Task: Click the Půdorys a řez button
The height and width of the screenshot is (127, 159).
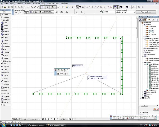Action: click(x=146, y=12)
